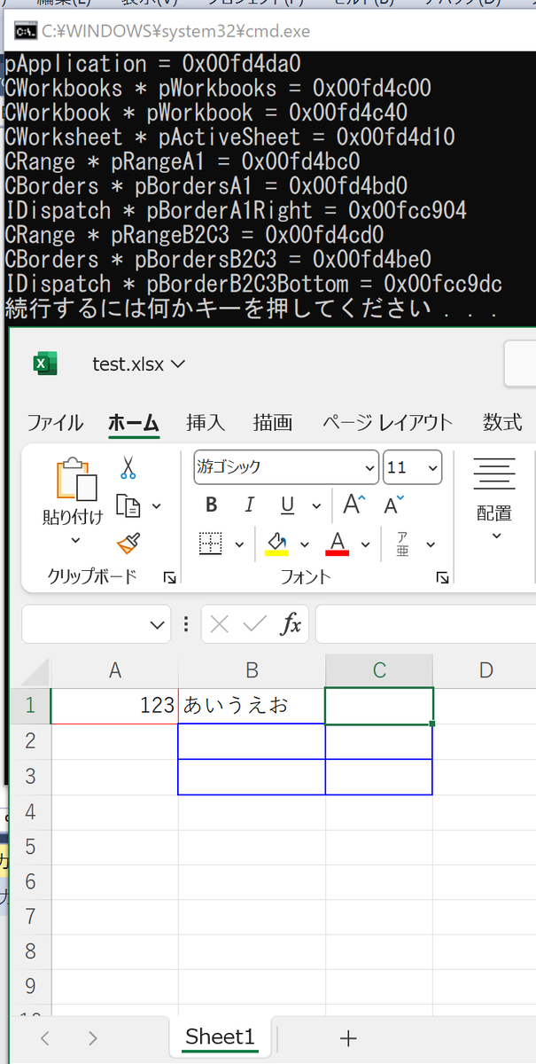This screenshot has width=536, height=1064.
Task: Cut selection with the scissors icon
Action: pyautogui.click(x=128, y=467)
